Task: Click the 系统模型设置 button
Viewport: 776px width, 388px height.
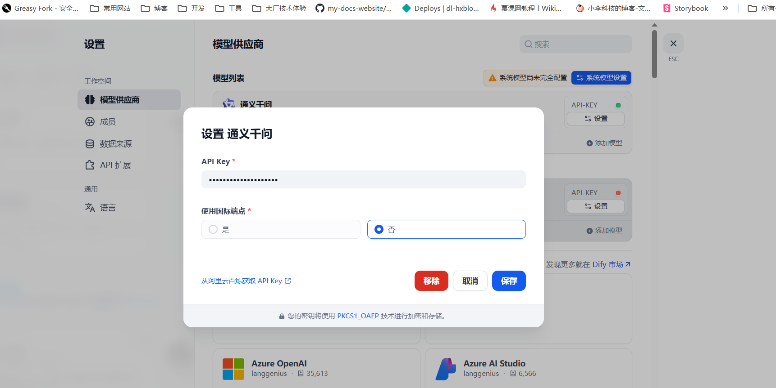Action: pos(601,78)
